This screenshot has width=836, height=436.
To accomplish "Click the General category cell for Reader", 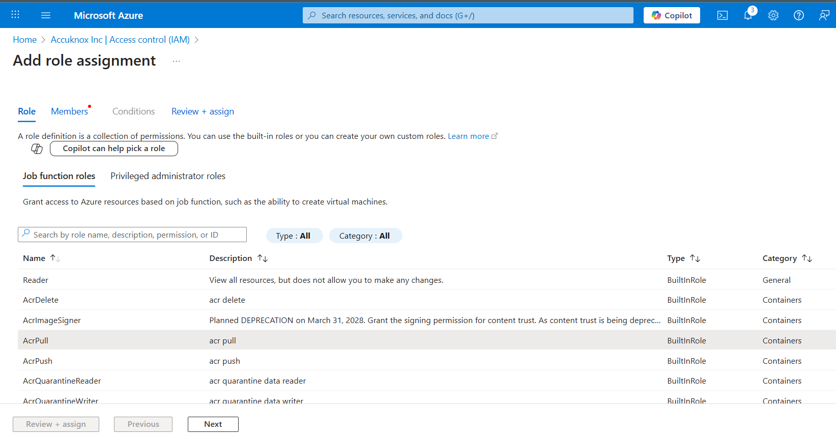I will 776,280.
